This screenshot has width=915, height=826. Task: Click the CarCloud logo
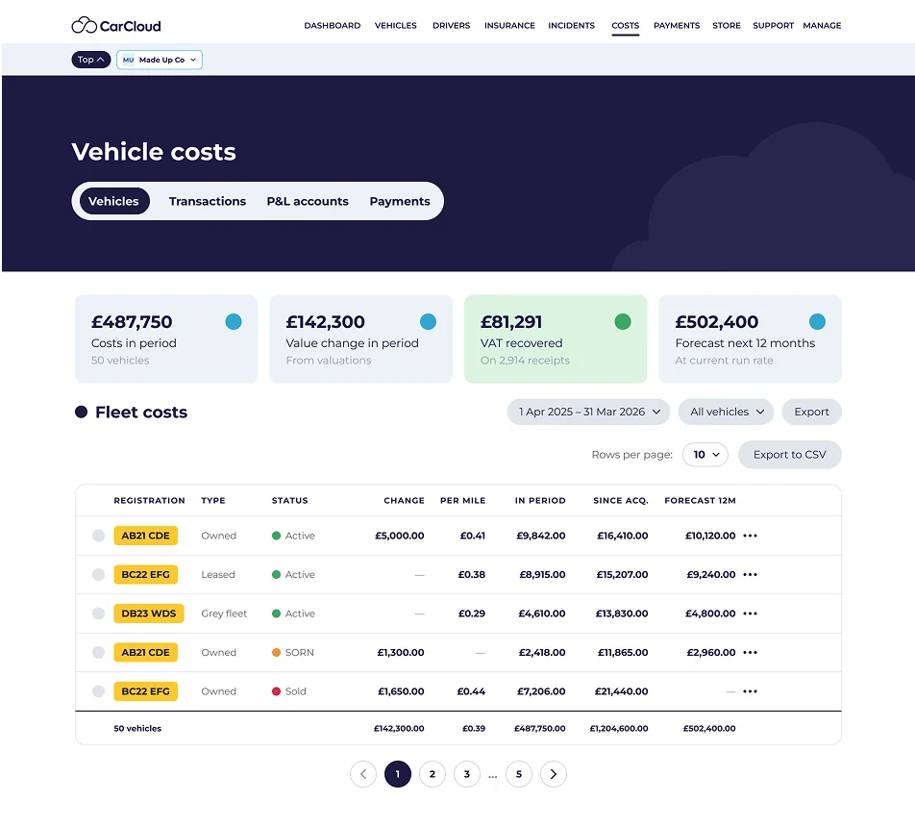(116, 26)
